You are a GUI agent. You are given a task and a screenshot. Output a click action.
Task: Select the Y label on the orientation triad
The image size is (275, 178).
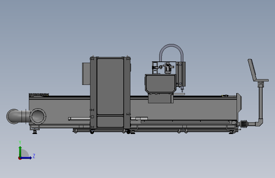(20, 143)
